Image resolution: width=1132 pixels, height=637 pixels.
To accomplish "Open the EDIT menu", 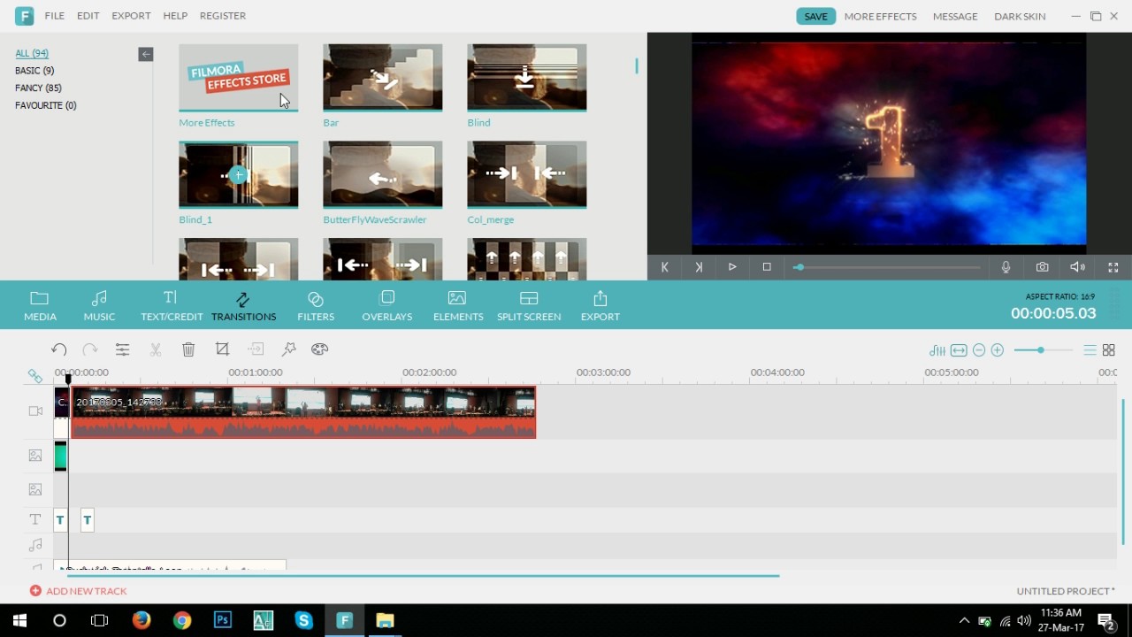I will 88,16.
